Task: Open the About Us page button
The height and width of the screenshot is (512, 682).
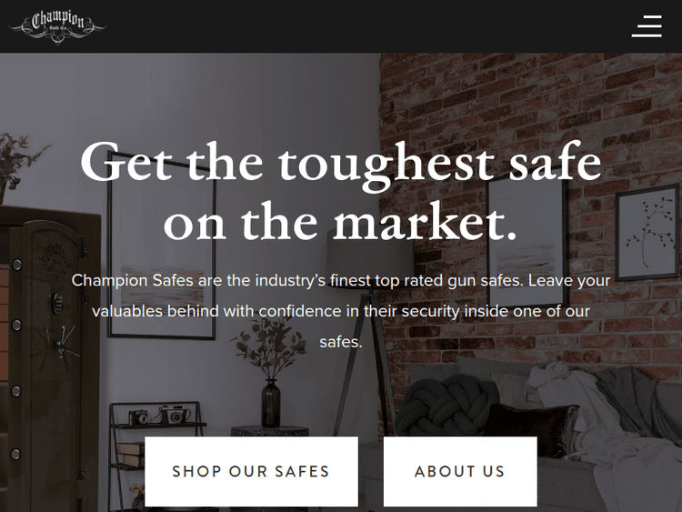Action: pyautogui.click(x=460, y=472)
